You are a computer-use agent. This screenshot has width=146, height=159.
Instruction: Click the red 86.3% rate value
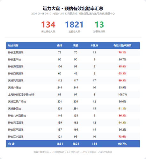point(122,115)
